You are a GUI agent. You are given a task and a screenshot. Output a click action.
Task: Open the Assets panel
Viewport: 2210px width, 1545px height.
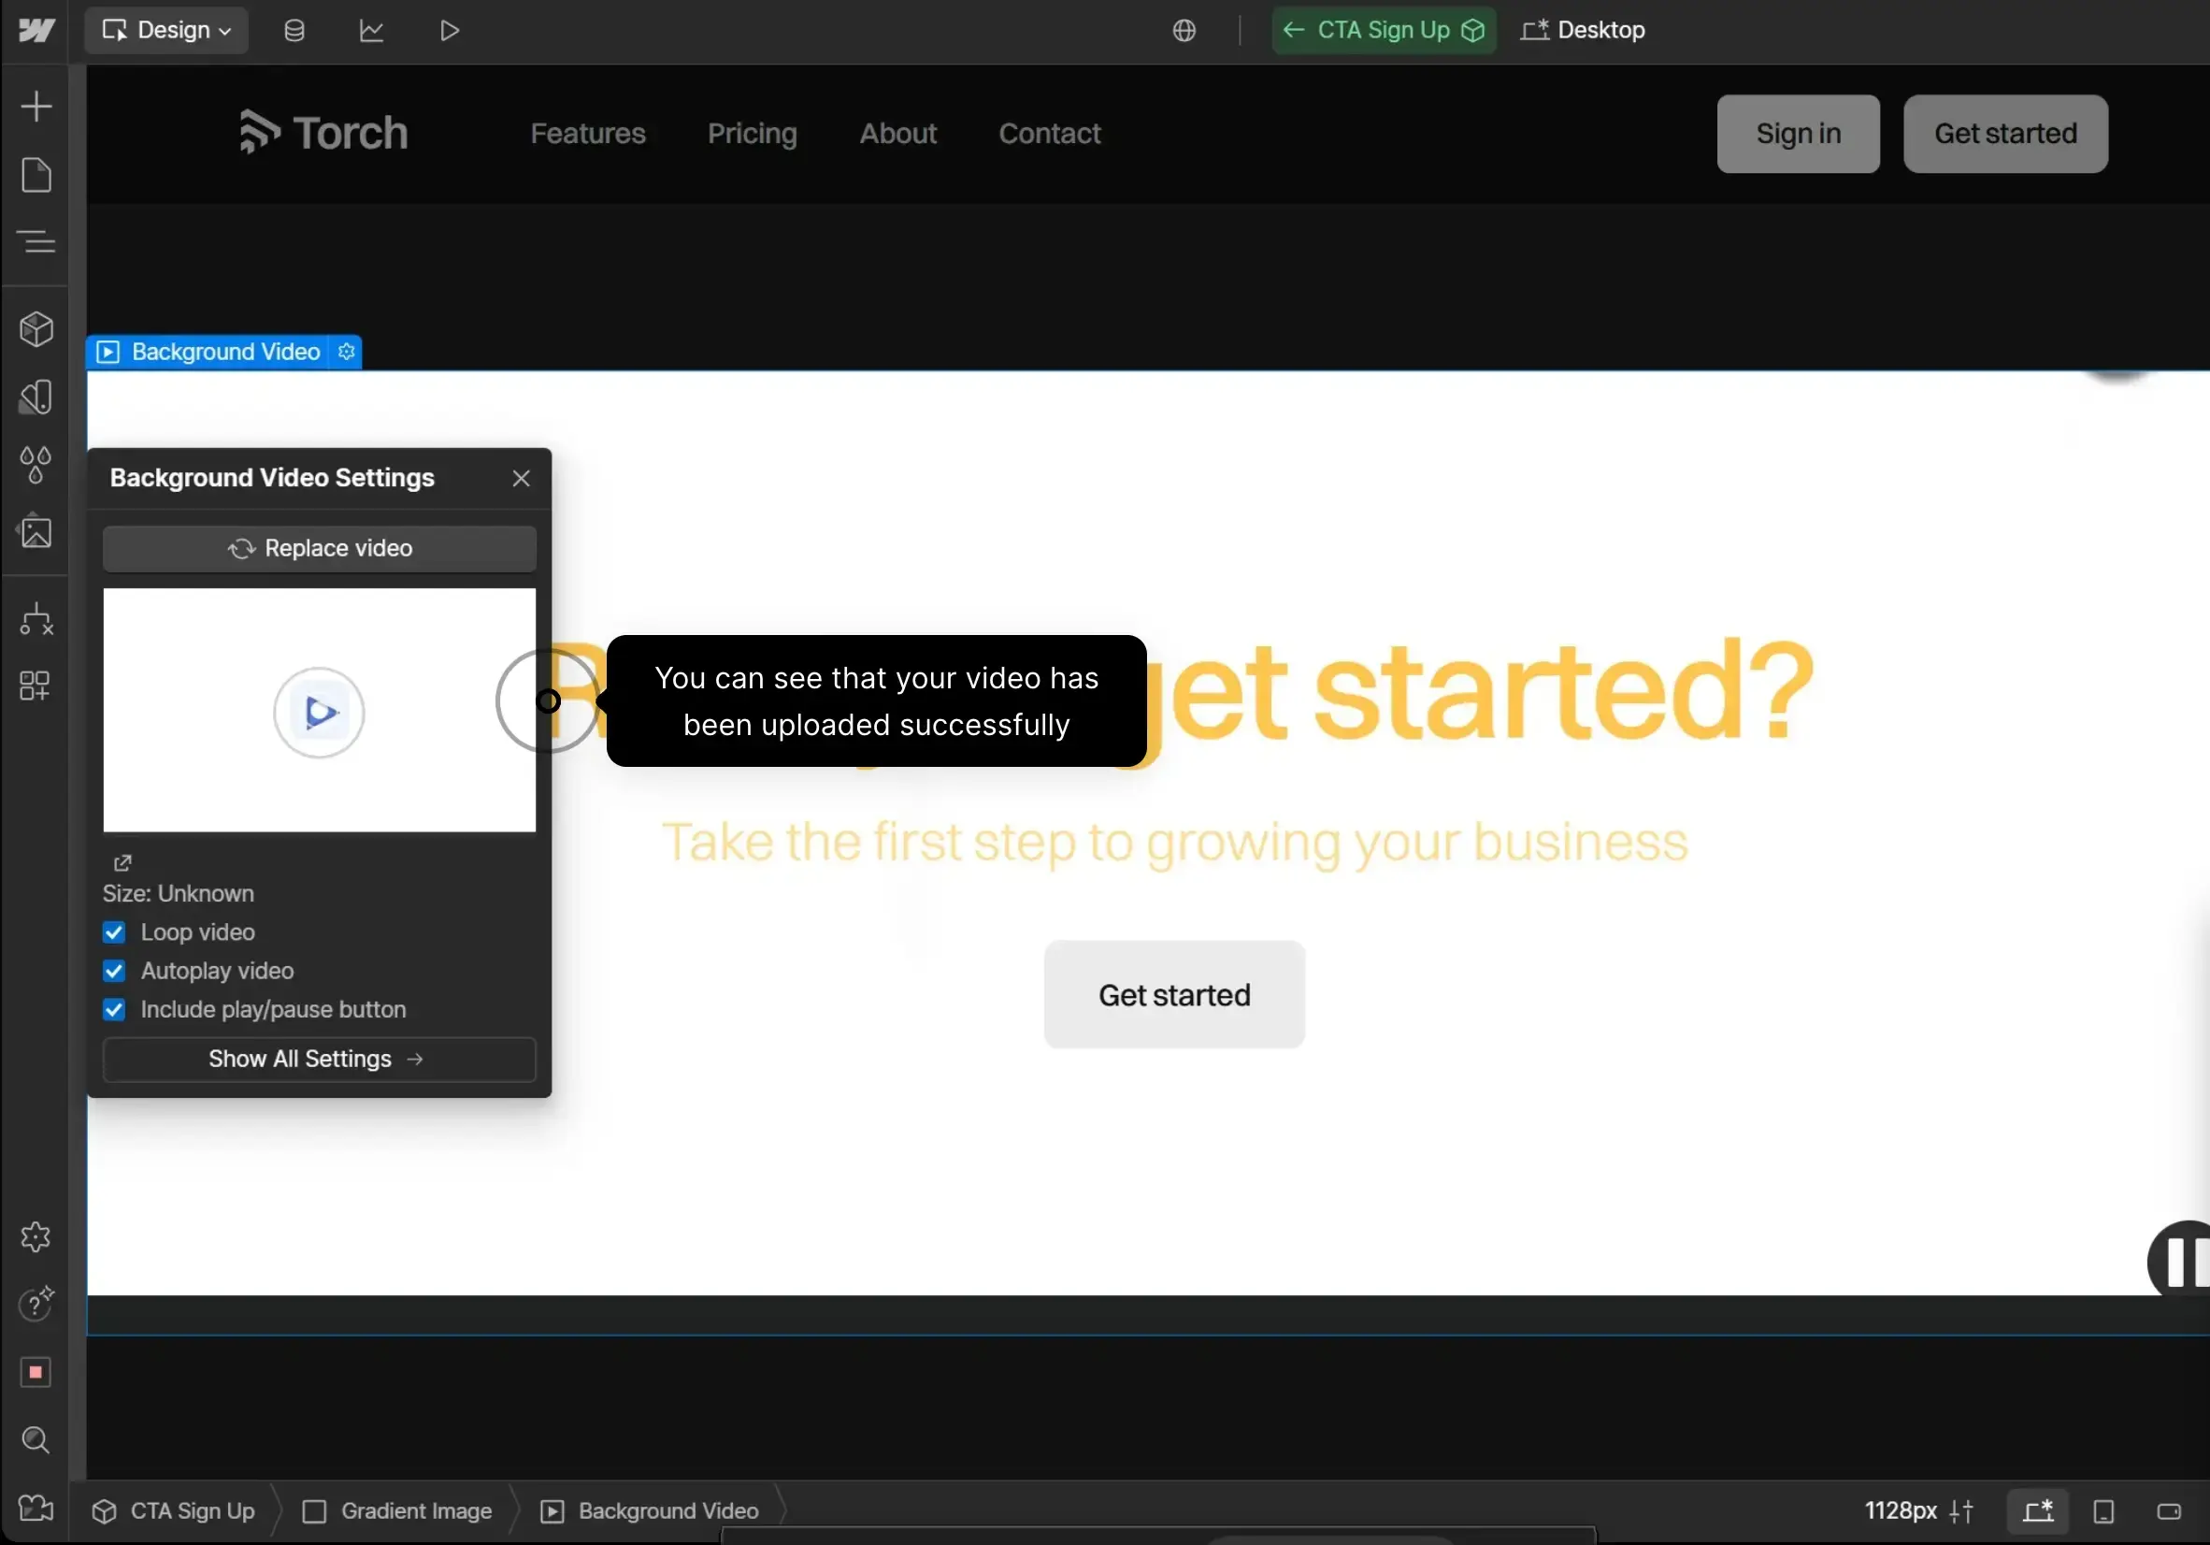[x=36, y=532]
